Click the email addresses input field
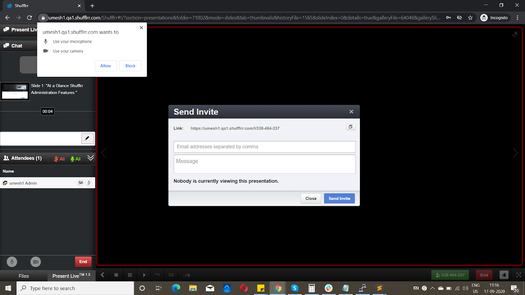The width and height of the screenshot is (525, 295). point(264,147)
